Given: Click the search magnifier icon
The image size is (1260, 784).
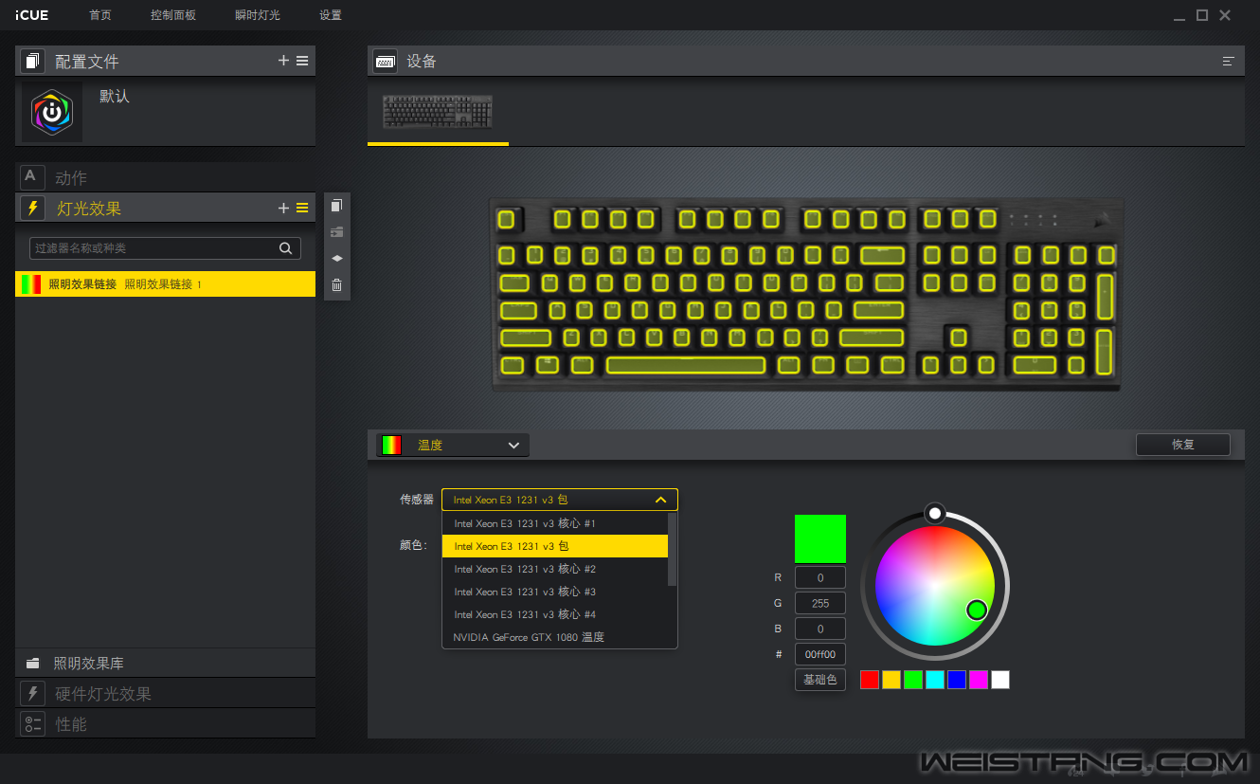Looking at the screenshot, I should (285, 248).
